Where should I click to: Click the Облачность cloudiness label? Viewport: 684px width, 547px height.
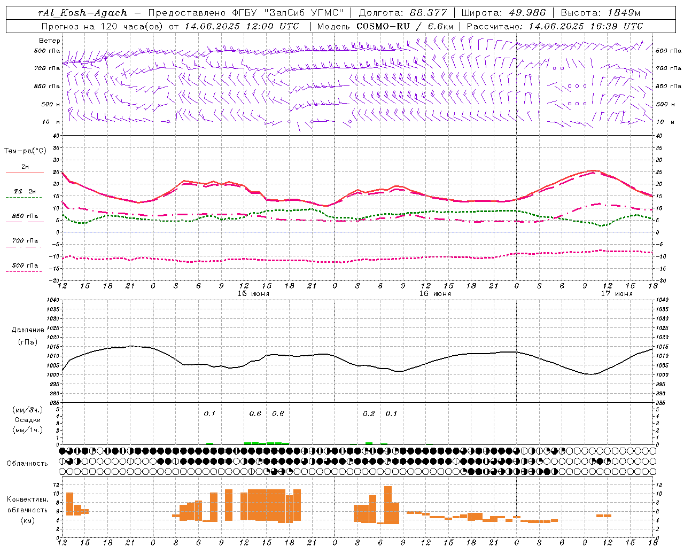(27, 464)
